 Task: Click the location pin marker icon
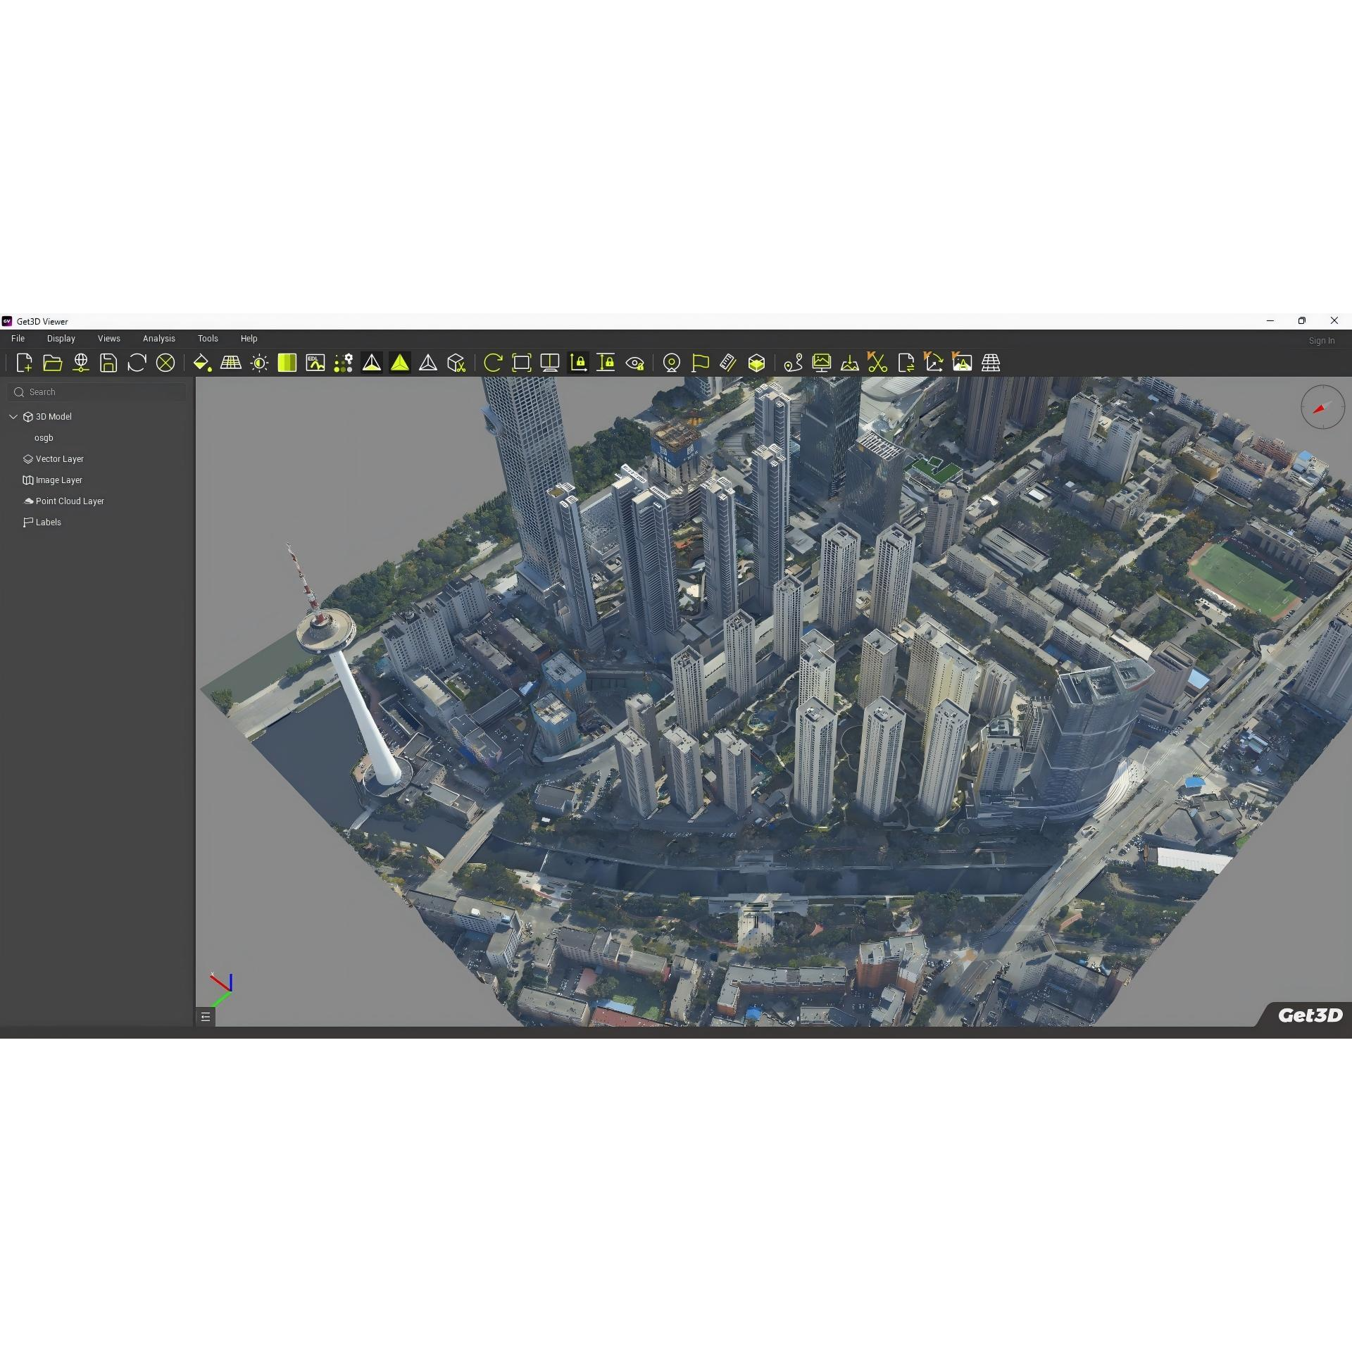(x=672, y=363)
